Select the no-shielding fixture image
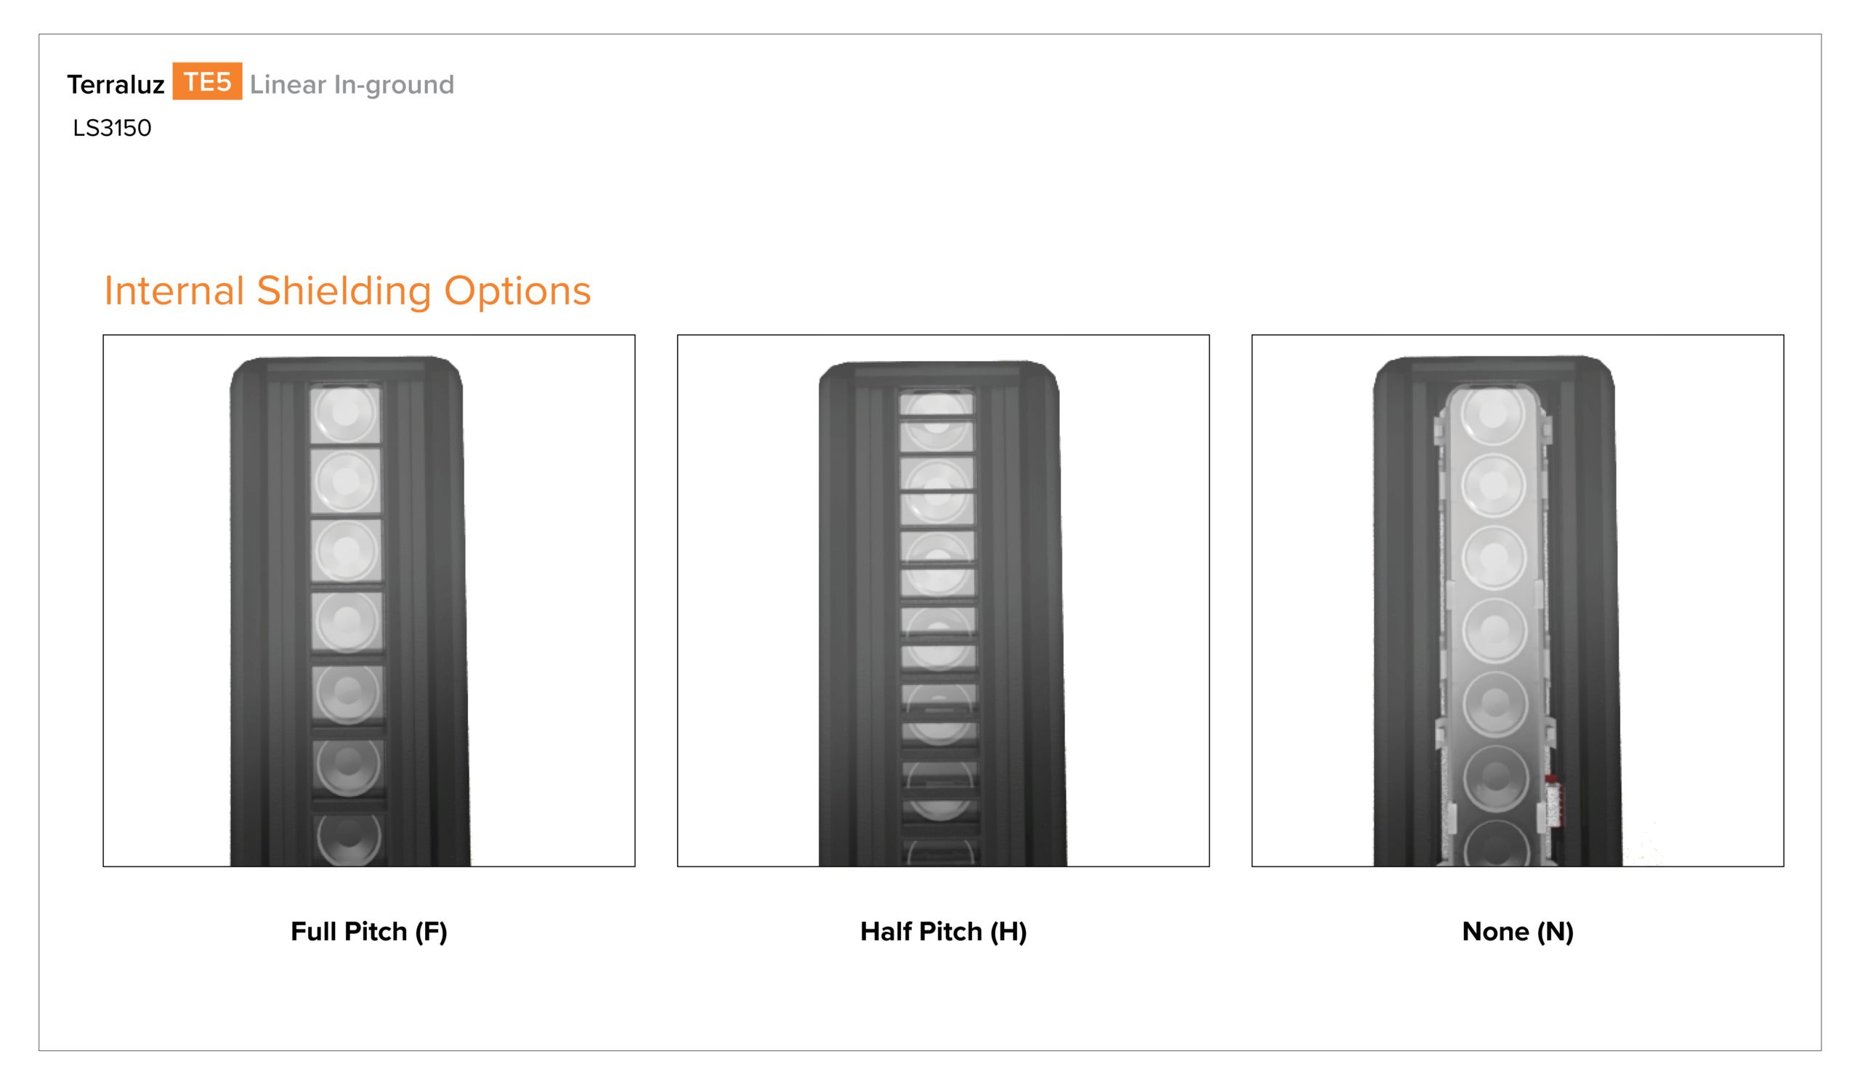Screen dimensions: 1860x1085 1518,601
